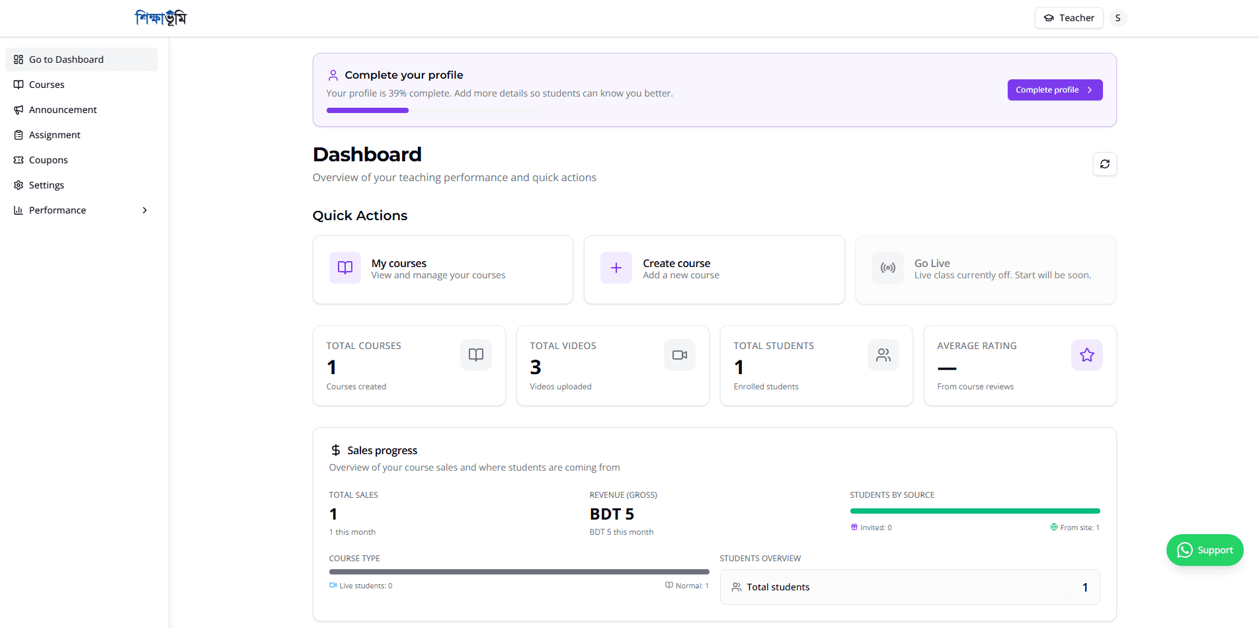Viewport: 1259px width, 628px height.
Task: Click the 'Invited: 0' label
Action: coord(875,528)
